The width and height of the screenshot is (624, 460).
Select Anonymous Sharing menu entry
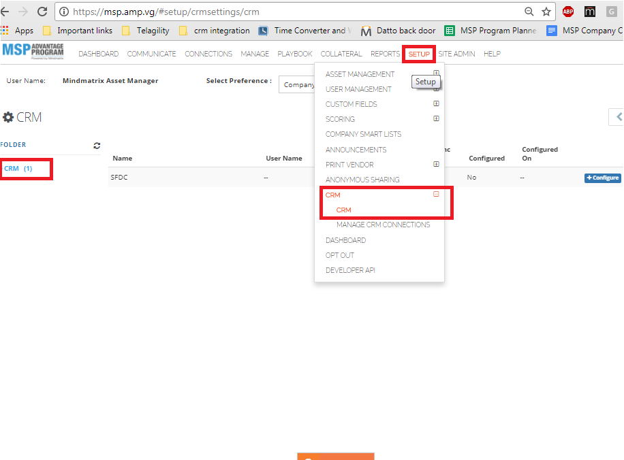point(362,180)
